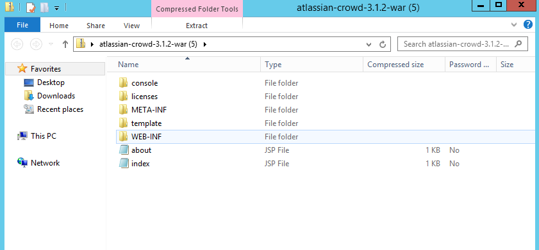The height and width of the screenshot is (250, 539).
Task: Select the template folder
Action: 146,123
